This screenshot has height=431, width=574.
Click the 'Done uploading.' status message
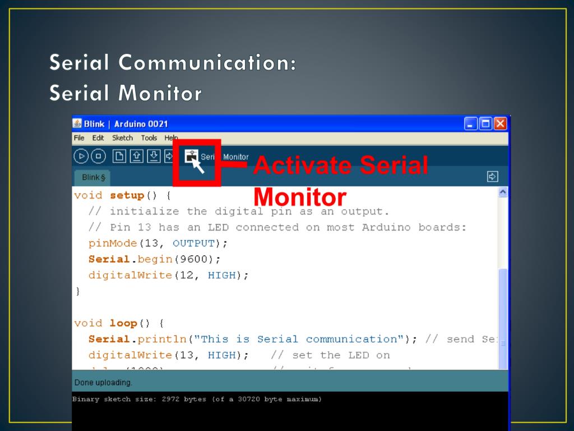pyautogui.click(x=103, y=382)
